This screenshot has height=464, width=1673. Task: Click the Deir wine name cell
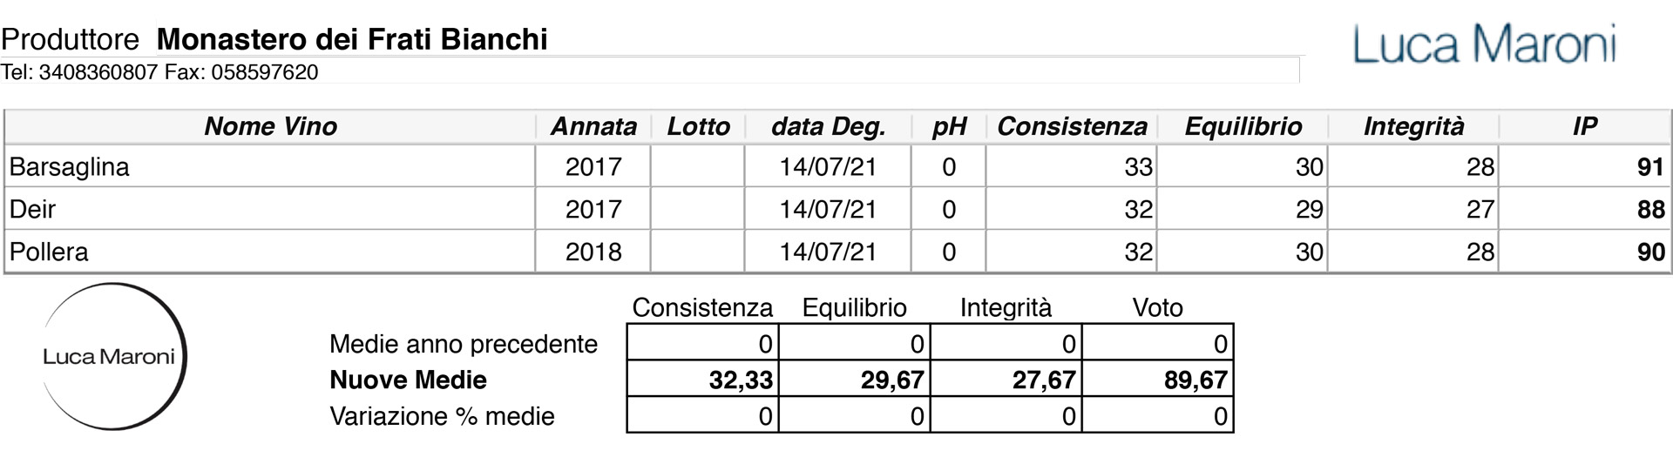tap(33, 210)
